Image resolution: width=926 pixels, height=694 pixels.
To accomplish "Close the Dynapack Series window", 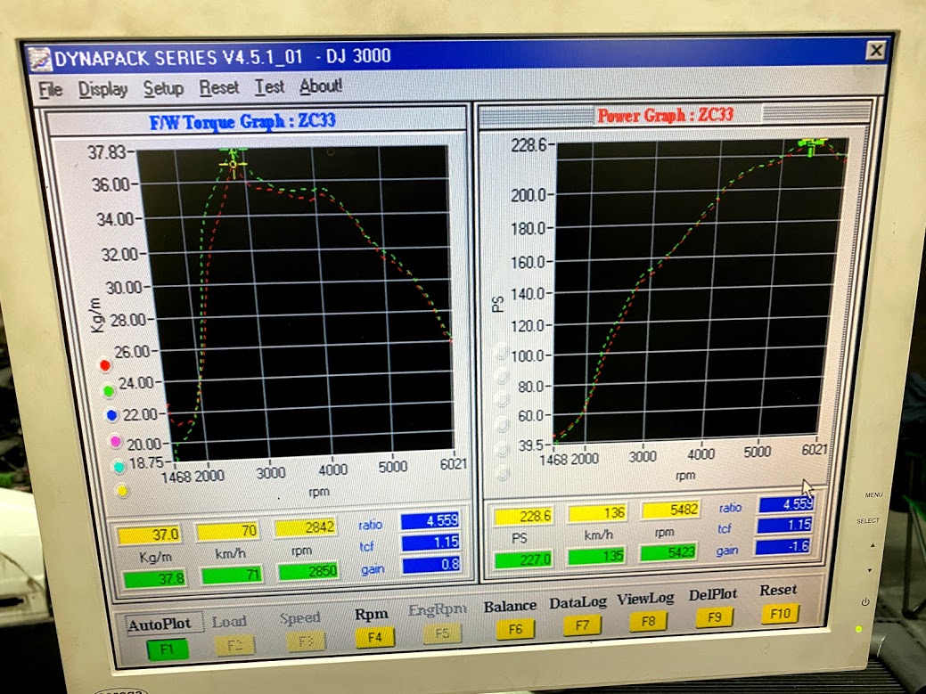I will [x=875, y=51].
